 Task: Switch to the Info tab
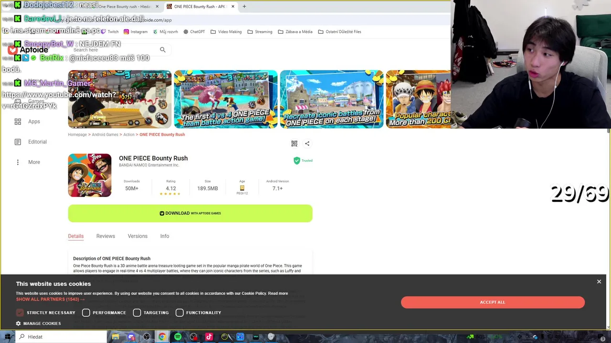point(165,236)
